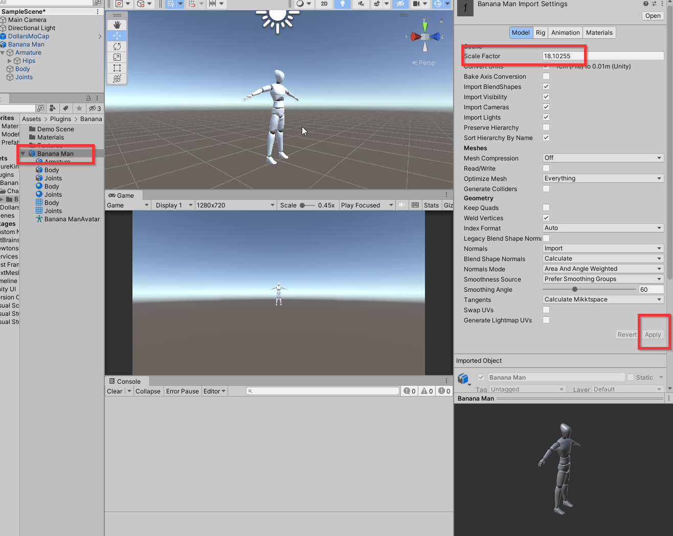This screenshot has height=536, width=673.
Task: Toggle the 2D scene view button
Action: pyautogui.click(x=324, y=4)
